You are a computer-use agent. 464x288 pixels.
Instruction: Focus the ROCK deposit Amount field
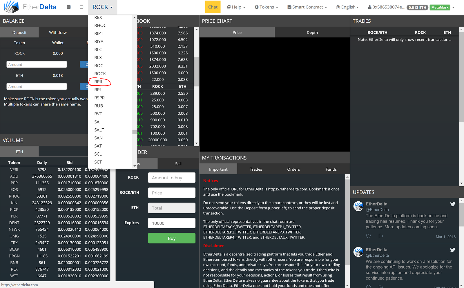tap(37, 65)
